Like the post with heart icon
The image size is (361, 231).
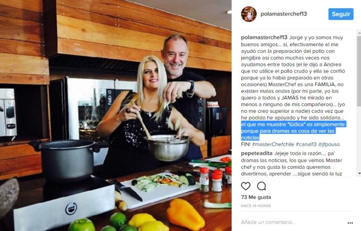click(x=245, y=186)
